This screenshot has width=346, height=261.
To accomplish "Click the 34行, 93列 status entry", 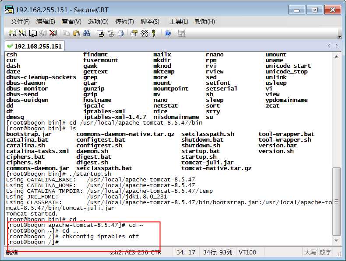I will pos(218,252).
